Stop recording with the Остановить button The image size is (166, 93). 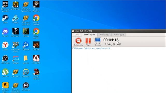[x=78, y=42]
